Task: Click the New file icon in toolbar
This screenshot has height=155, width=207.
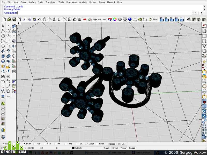Action: (x=4, y=19)
